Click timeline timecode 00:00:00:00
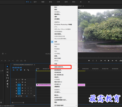 point(17,68)
